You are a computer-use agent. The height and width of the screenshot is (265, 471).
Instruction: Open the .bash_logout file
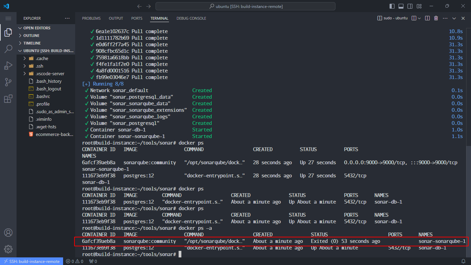pos(46,89)
